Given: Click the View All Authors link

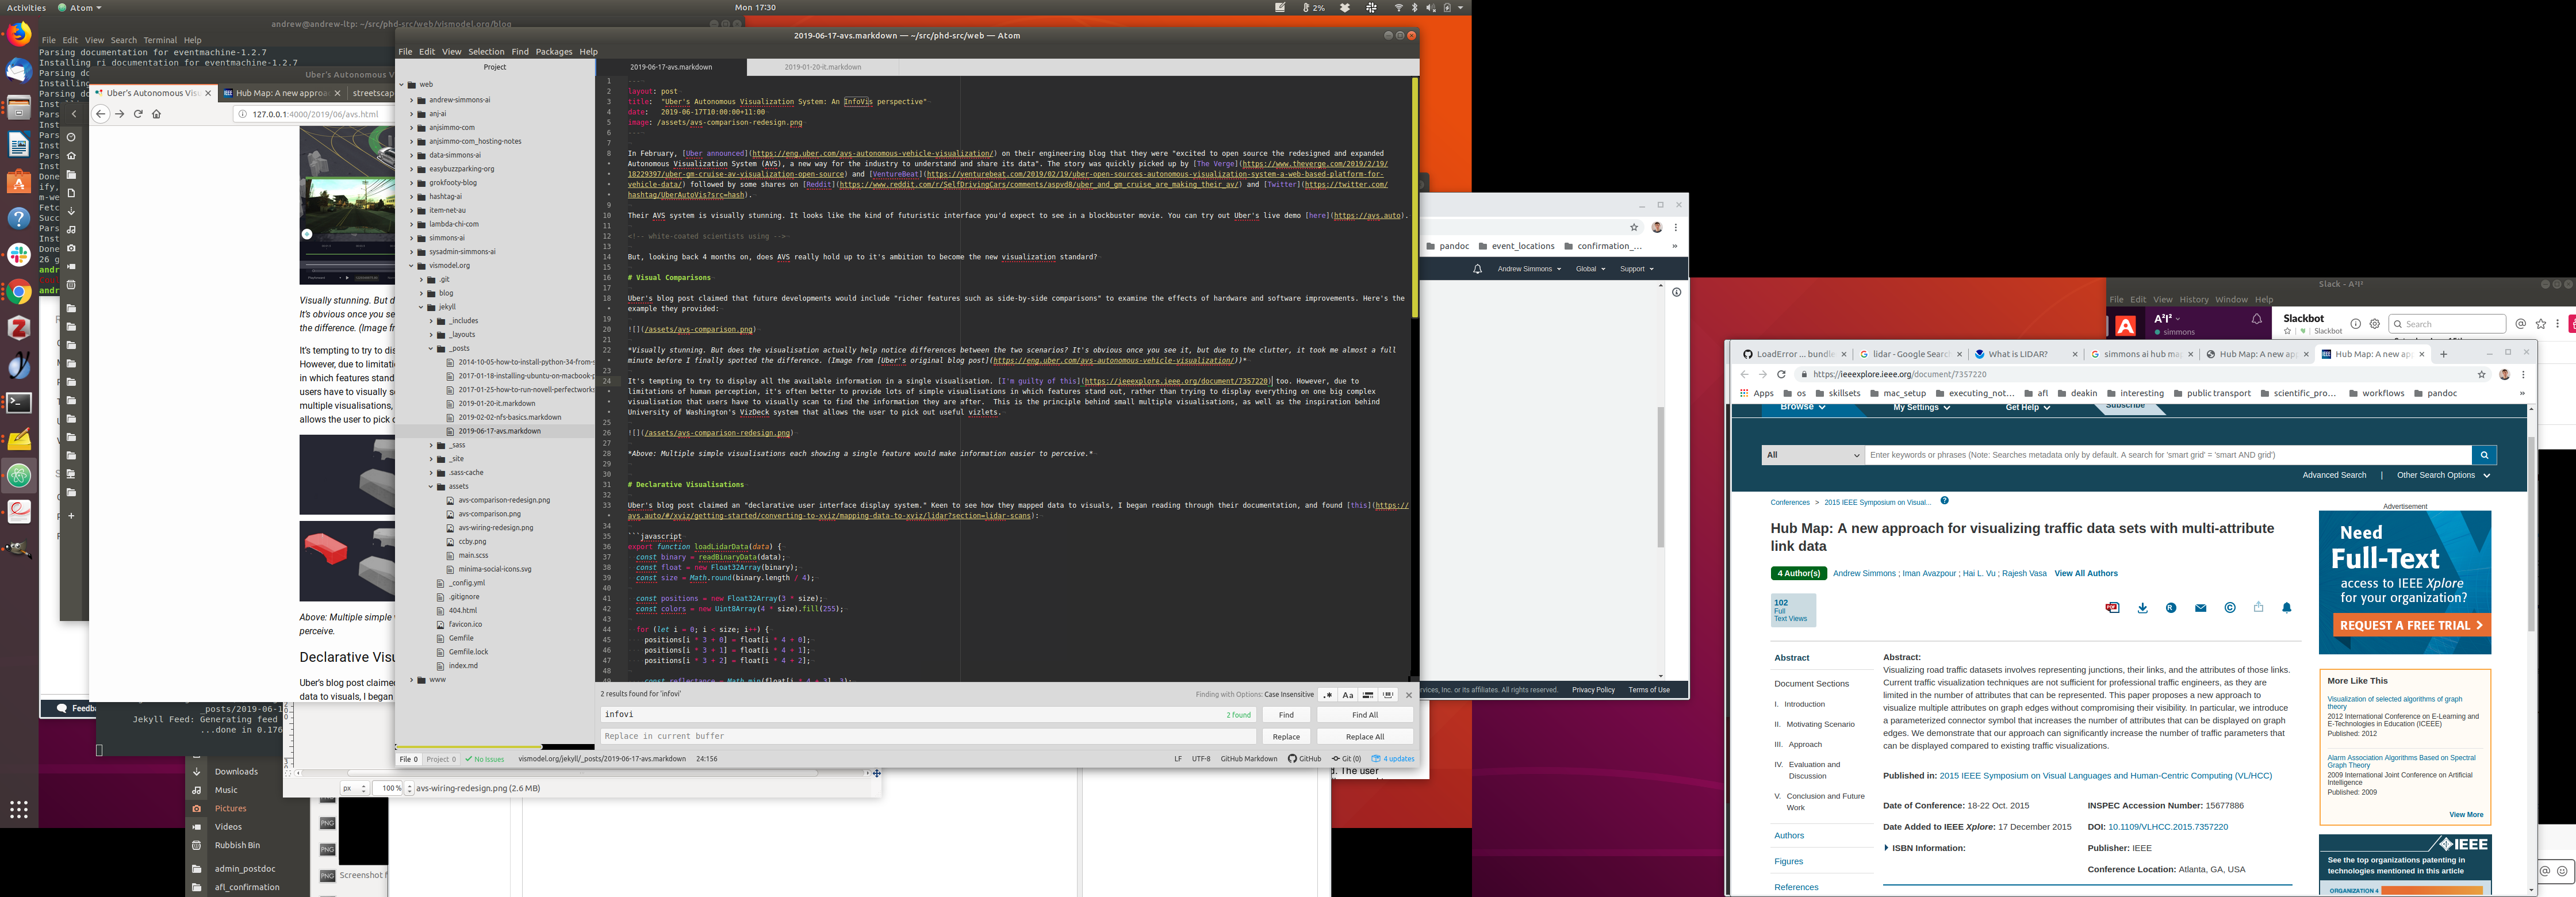Looking at the screenshot, I should pos(2085,573).
